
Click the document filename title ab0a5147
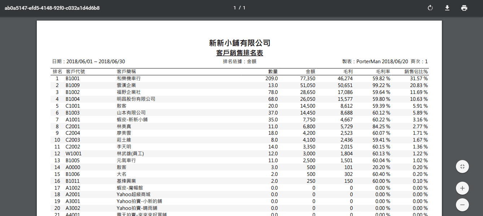pyautogui.click(x=52, y=8)
